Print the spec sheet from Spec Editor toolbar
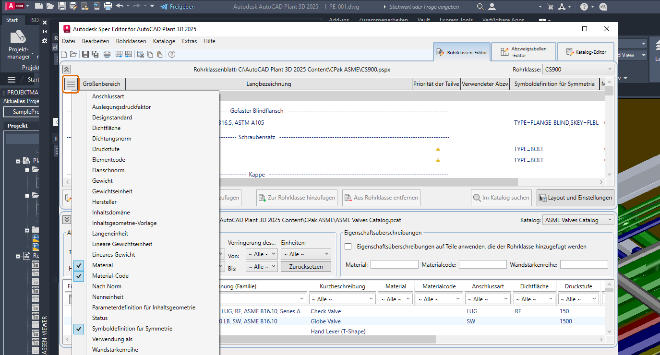Screen dimensions: 660x355 [107, 54]
